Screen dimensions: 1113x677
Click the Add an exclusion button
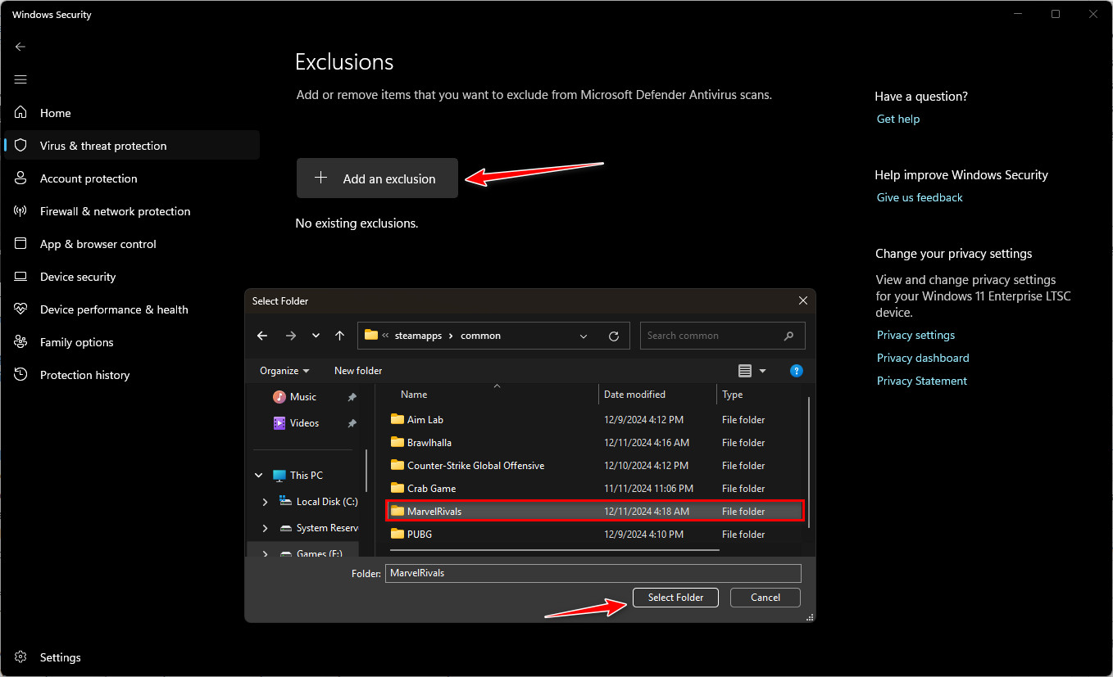(377, 178)
